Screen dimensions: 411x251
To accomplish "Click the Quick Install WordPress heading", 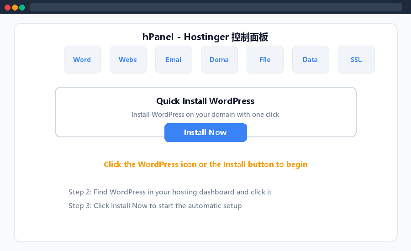I will (x=205, y=101).
